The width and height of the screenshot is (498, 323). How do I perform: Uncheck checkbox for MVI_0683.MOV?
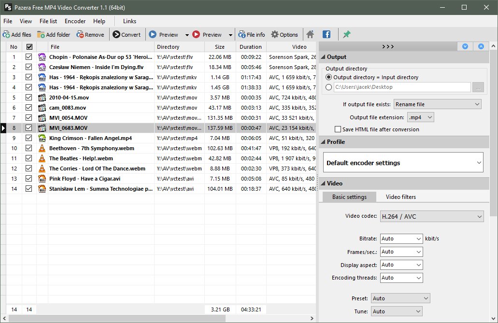pyautogui.click(x=29, y=127)
